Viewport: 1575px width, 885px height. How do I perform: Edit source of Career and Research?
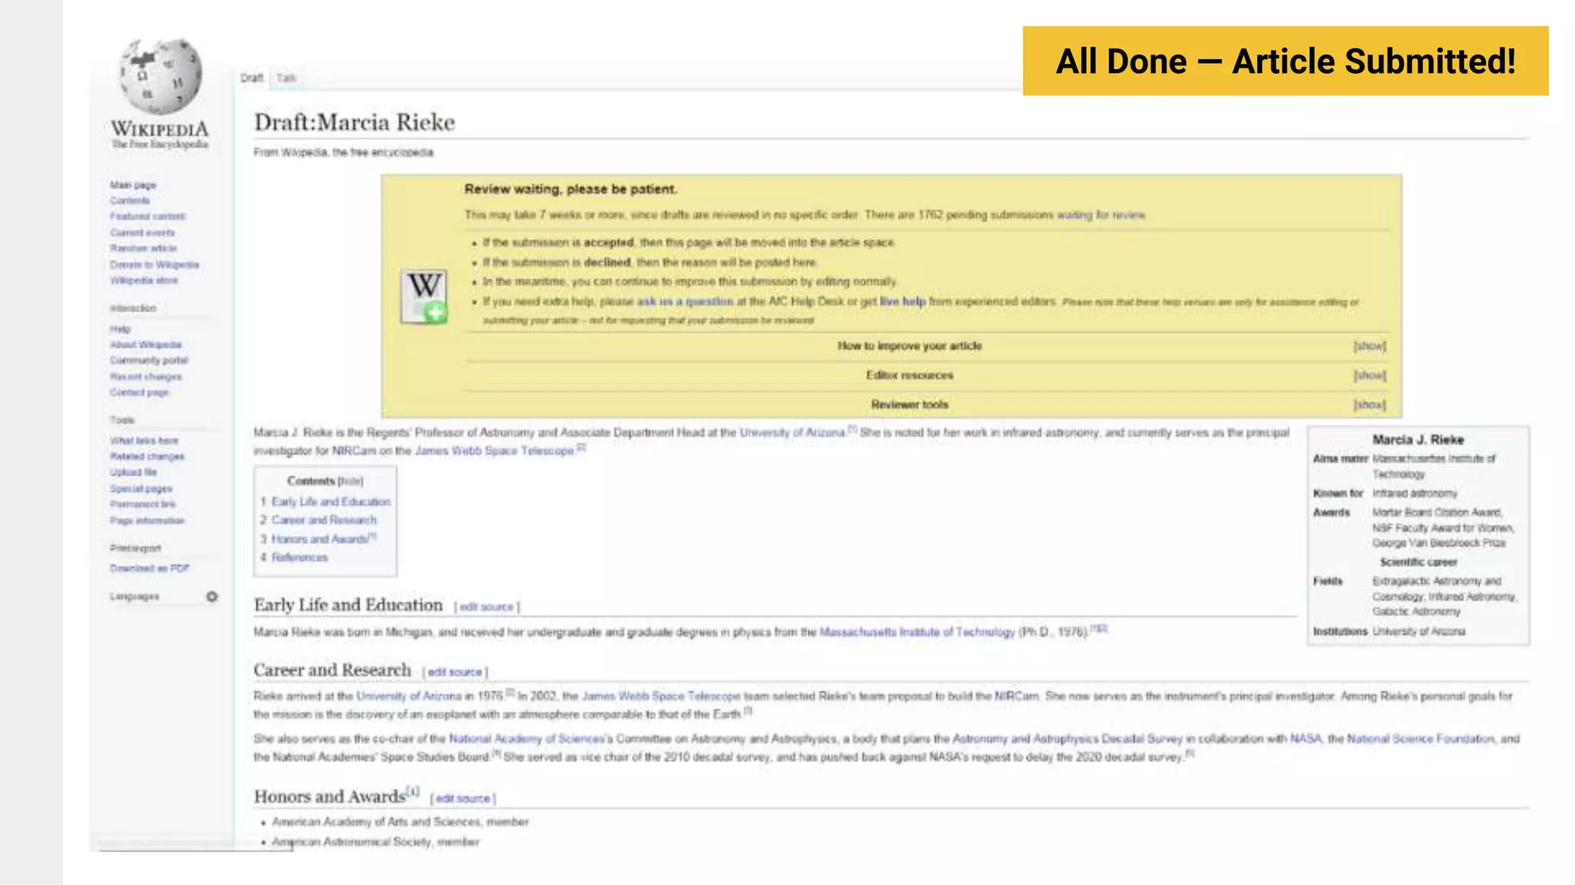pos(455,672)
